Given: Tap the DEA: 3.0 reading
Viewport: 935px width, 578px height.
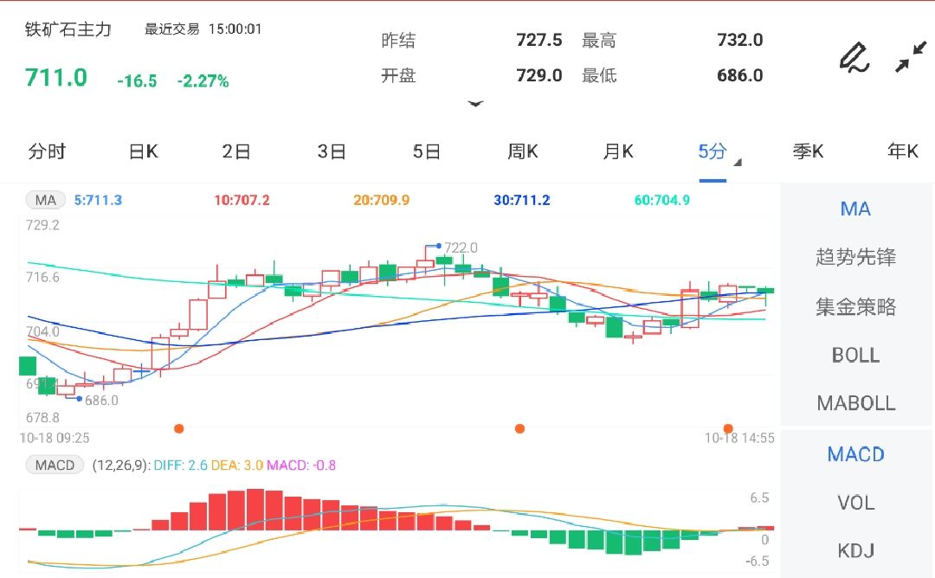Looking at the screenshot, I should click(x=237, y=465).
